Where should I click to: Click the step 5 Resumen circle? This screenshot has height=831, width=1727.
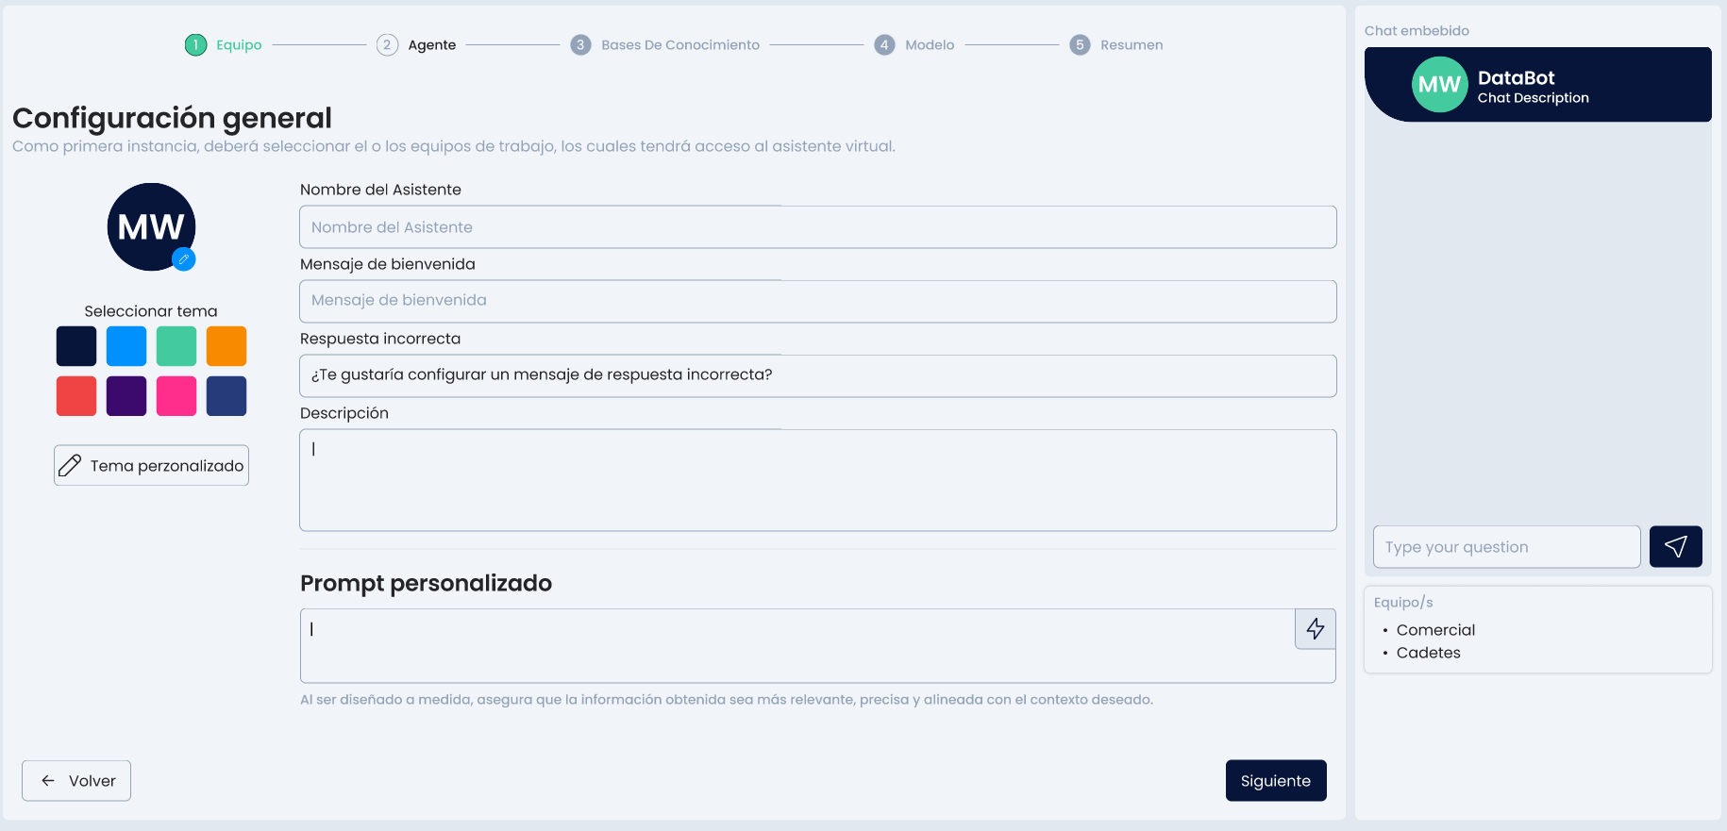click(1080, 45)
